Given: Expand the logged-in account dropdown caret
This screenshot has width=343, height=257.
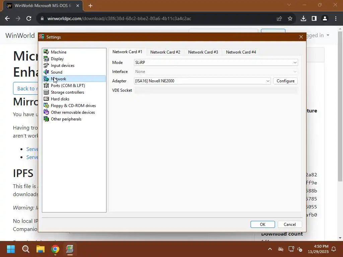Looking at the screenshot, I should pyautogui.click(x=328, y=35).
